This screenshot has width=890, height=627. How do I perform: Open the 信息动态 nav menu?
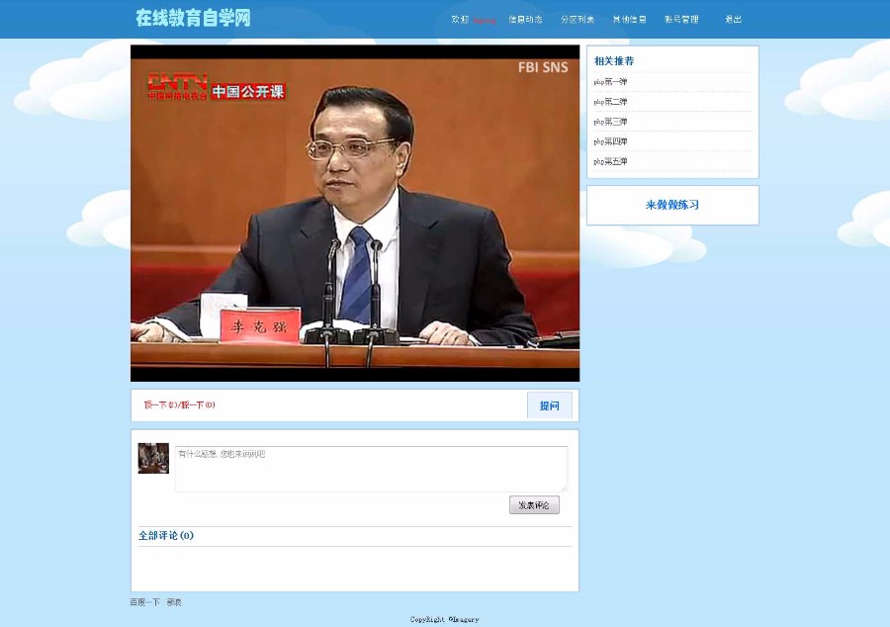coord(525,20)
